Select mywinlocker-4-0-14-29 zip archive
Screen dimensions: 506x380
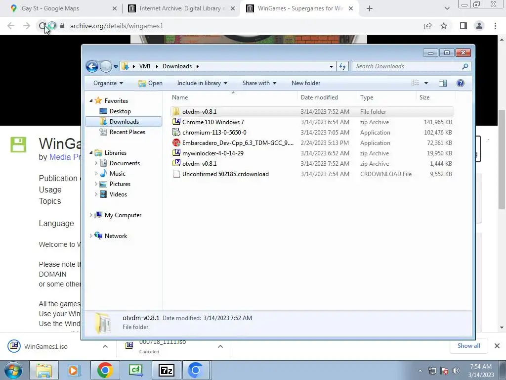312,153
